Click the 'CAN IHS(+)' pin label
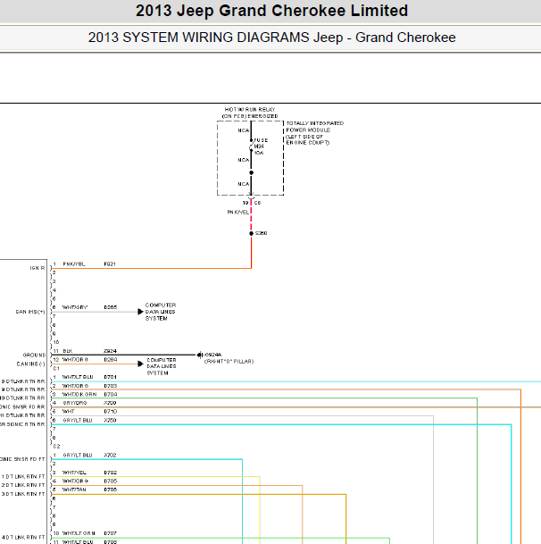Viewport: 541px width, 544px height. point(30,312)
